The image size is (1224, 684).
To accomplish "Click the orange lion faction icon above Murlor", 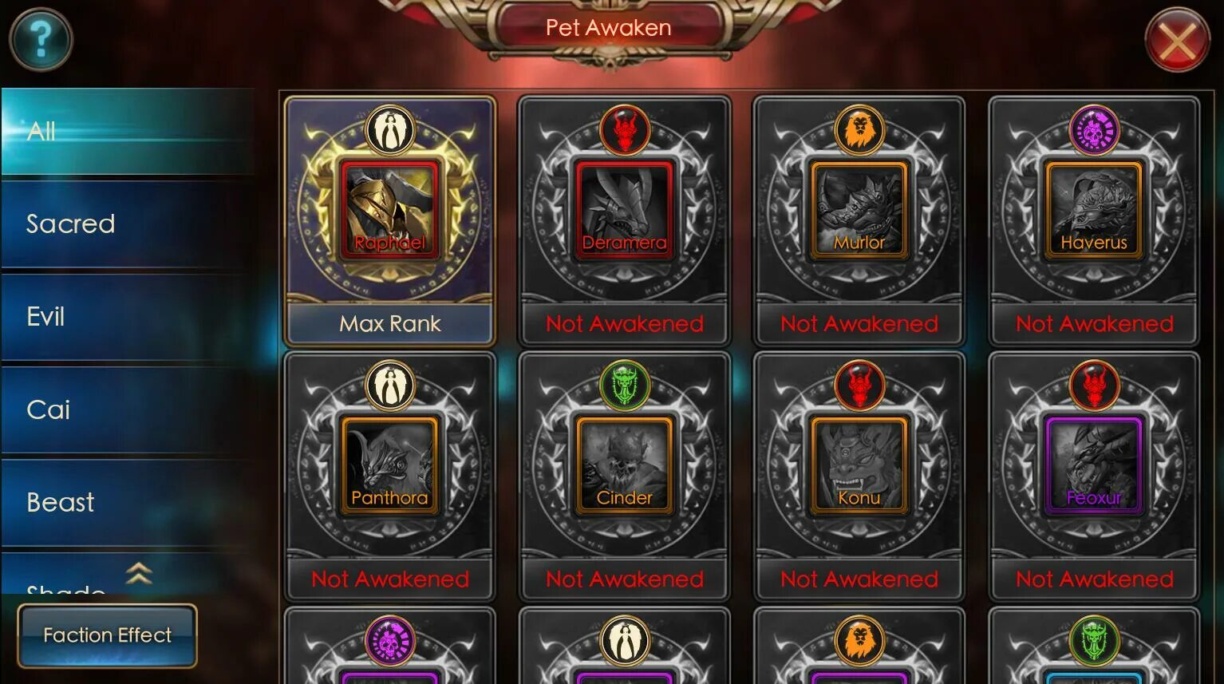I will coord(859,128).
